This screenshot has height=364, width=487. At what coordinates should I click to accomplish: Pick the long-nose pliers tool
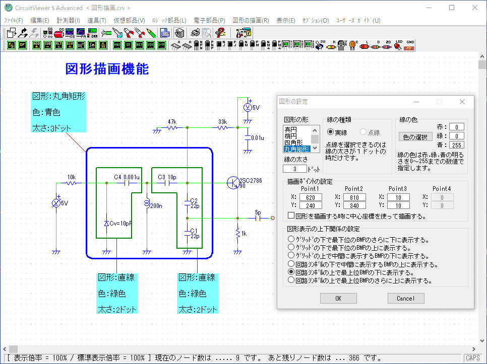coord(140,33)
